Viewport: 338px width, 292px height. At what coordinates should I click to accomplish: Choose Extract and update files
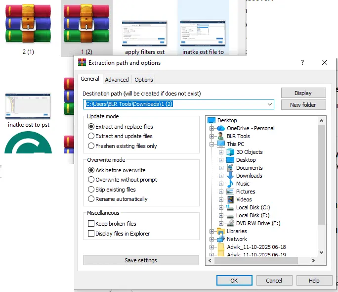point(120,136)
